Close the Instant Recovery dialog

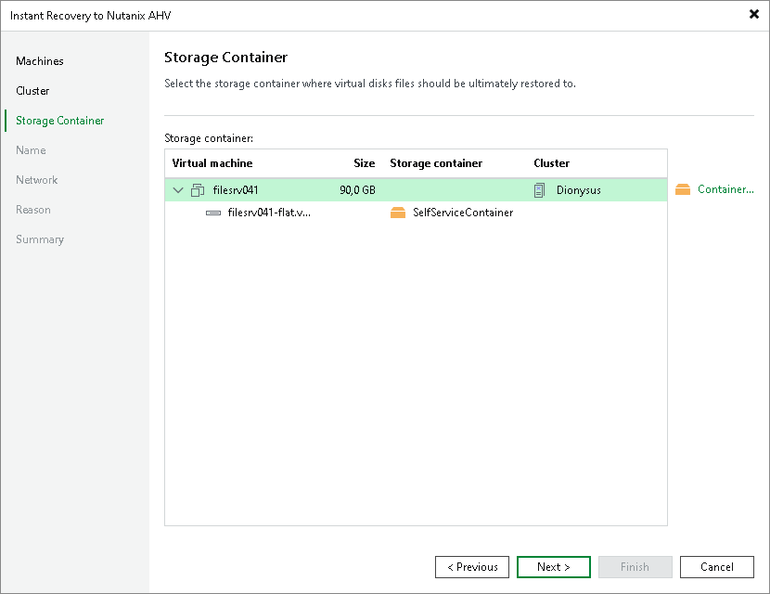(754, 14)
